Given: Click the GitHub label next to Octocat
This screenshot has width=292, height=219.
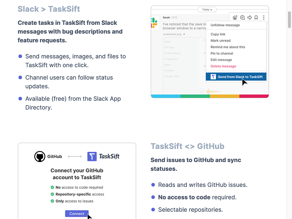Looking at the screenshot, I should coord(54,157).
